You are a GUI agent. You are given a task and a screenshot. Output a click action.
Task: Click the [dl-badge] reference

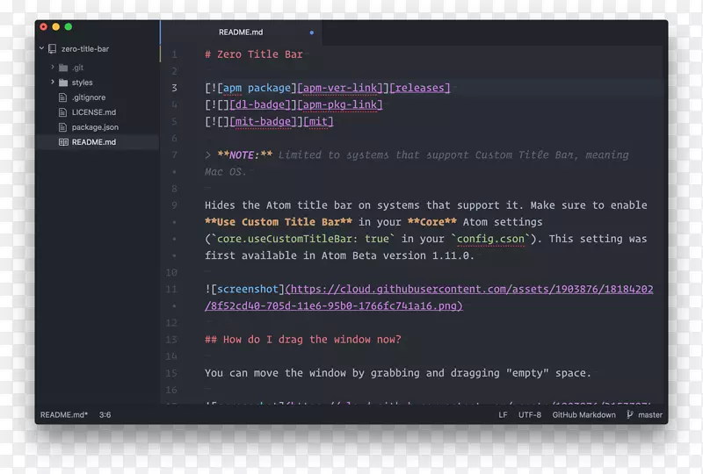(260, 104)
